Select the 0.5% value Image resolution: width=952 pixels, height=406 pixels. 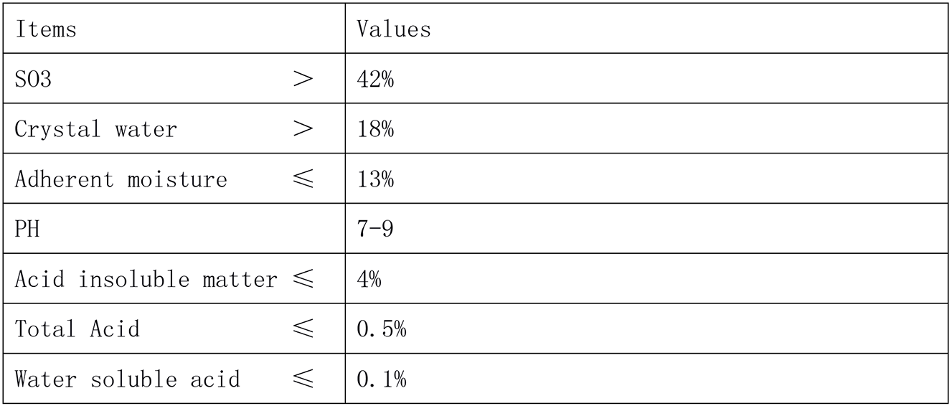click(x=382, y=329)
